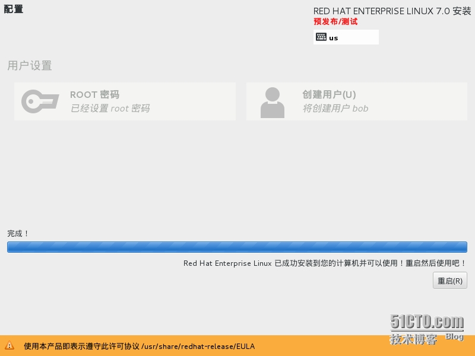Image resolution: width=475 pixels, height=356 pixels.
Task: Click the installation success message text
Action: tap(324, 263)
